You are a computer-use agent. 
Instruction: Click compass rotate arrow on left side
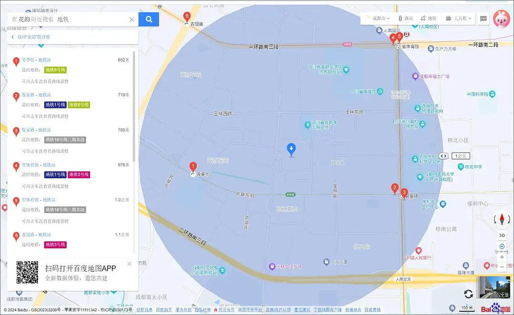[x=495, y=219]
